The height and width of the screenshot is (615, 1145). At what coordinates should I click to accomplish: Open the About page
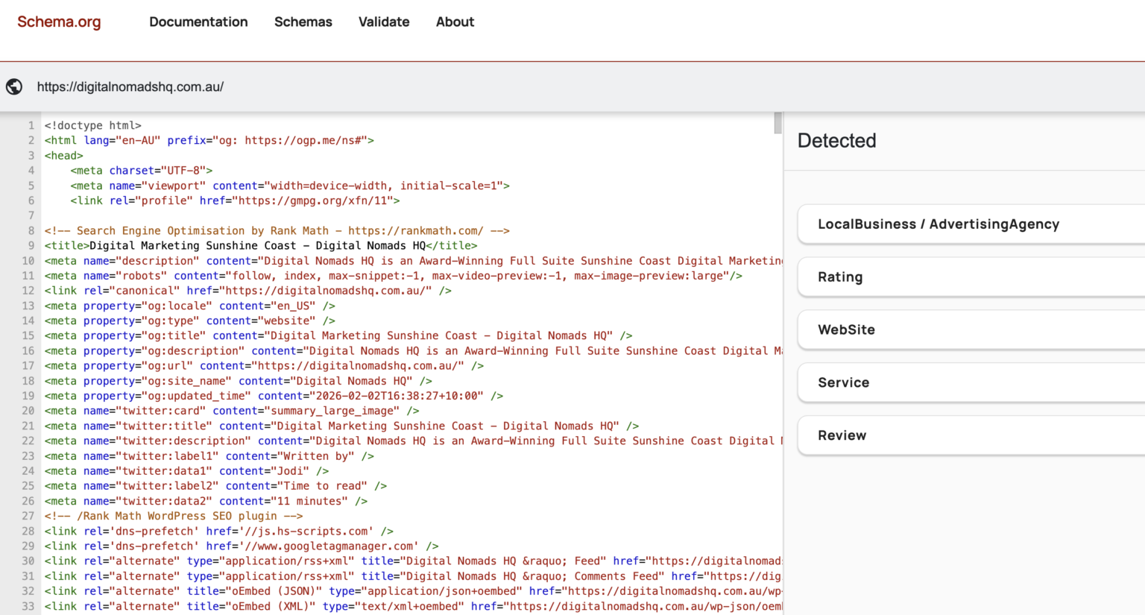[455, 22]
